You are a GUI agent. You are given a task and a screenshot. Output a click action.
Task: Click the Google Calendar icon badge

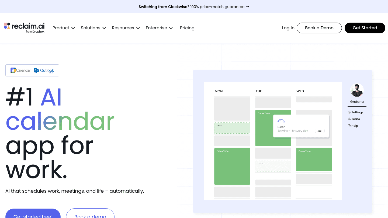click(x=21, y=70)
